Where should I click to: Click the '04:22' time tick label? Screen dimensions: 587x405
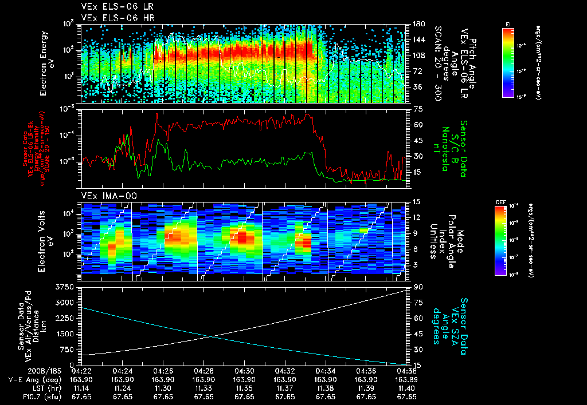[x=81, y=371]
